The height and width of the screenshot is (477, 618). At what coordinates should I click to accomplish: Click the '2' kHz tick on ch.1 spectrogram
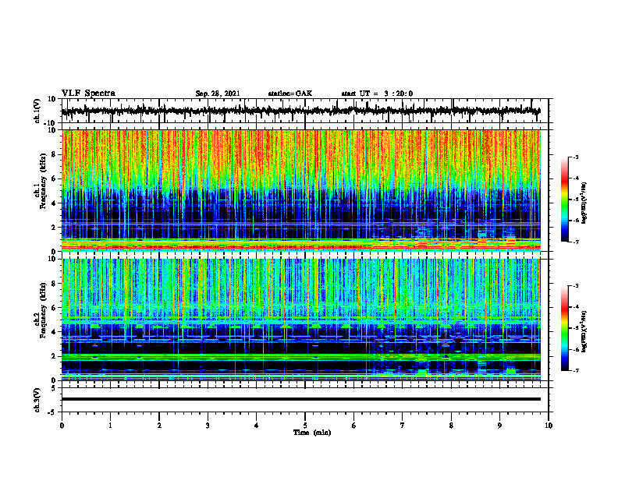tap(55, 228)
